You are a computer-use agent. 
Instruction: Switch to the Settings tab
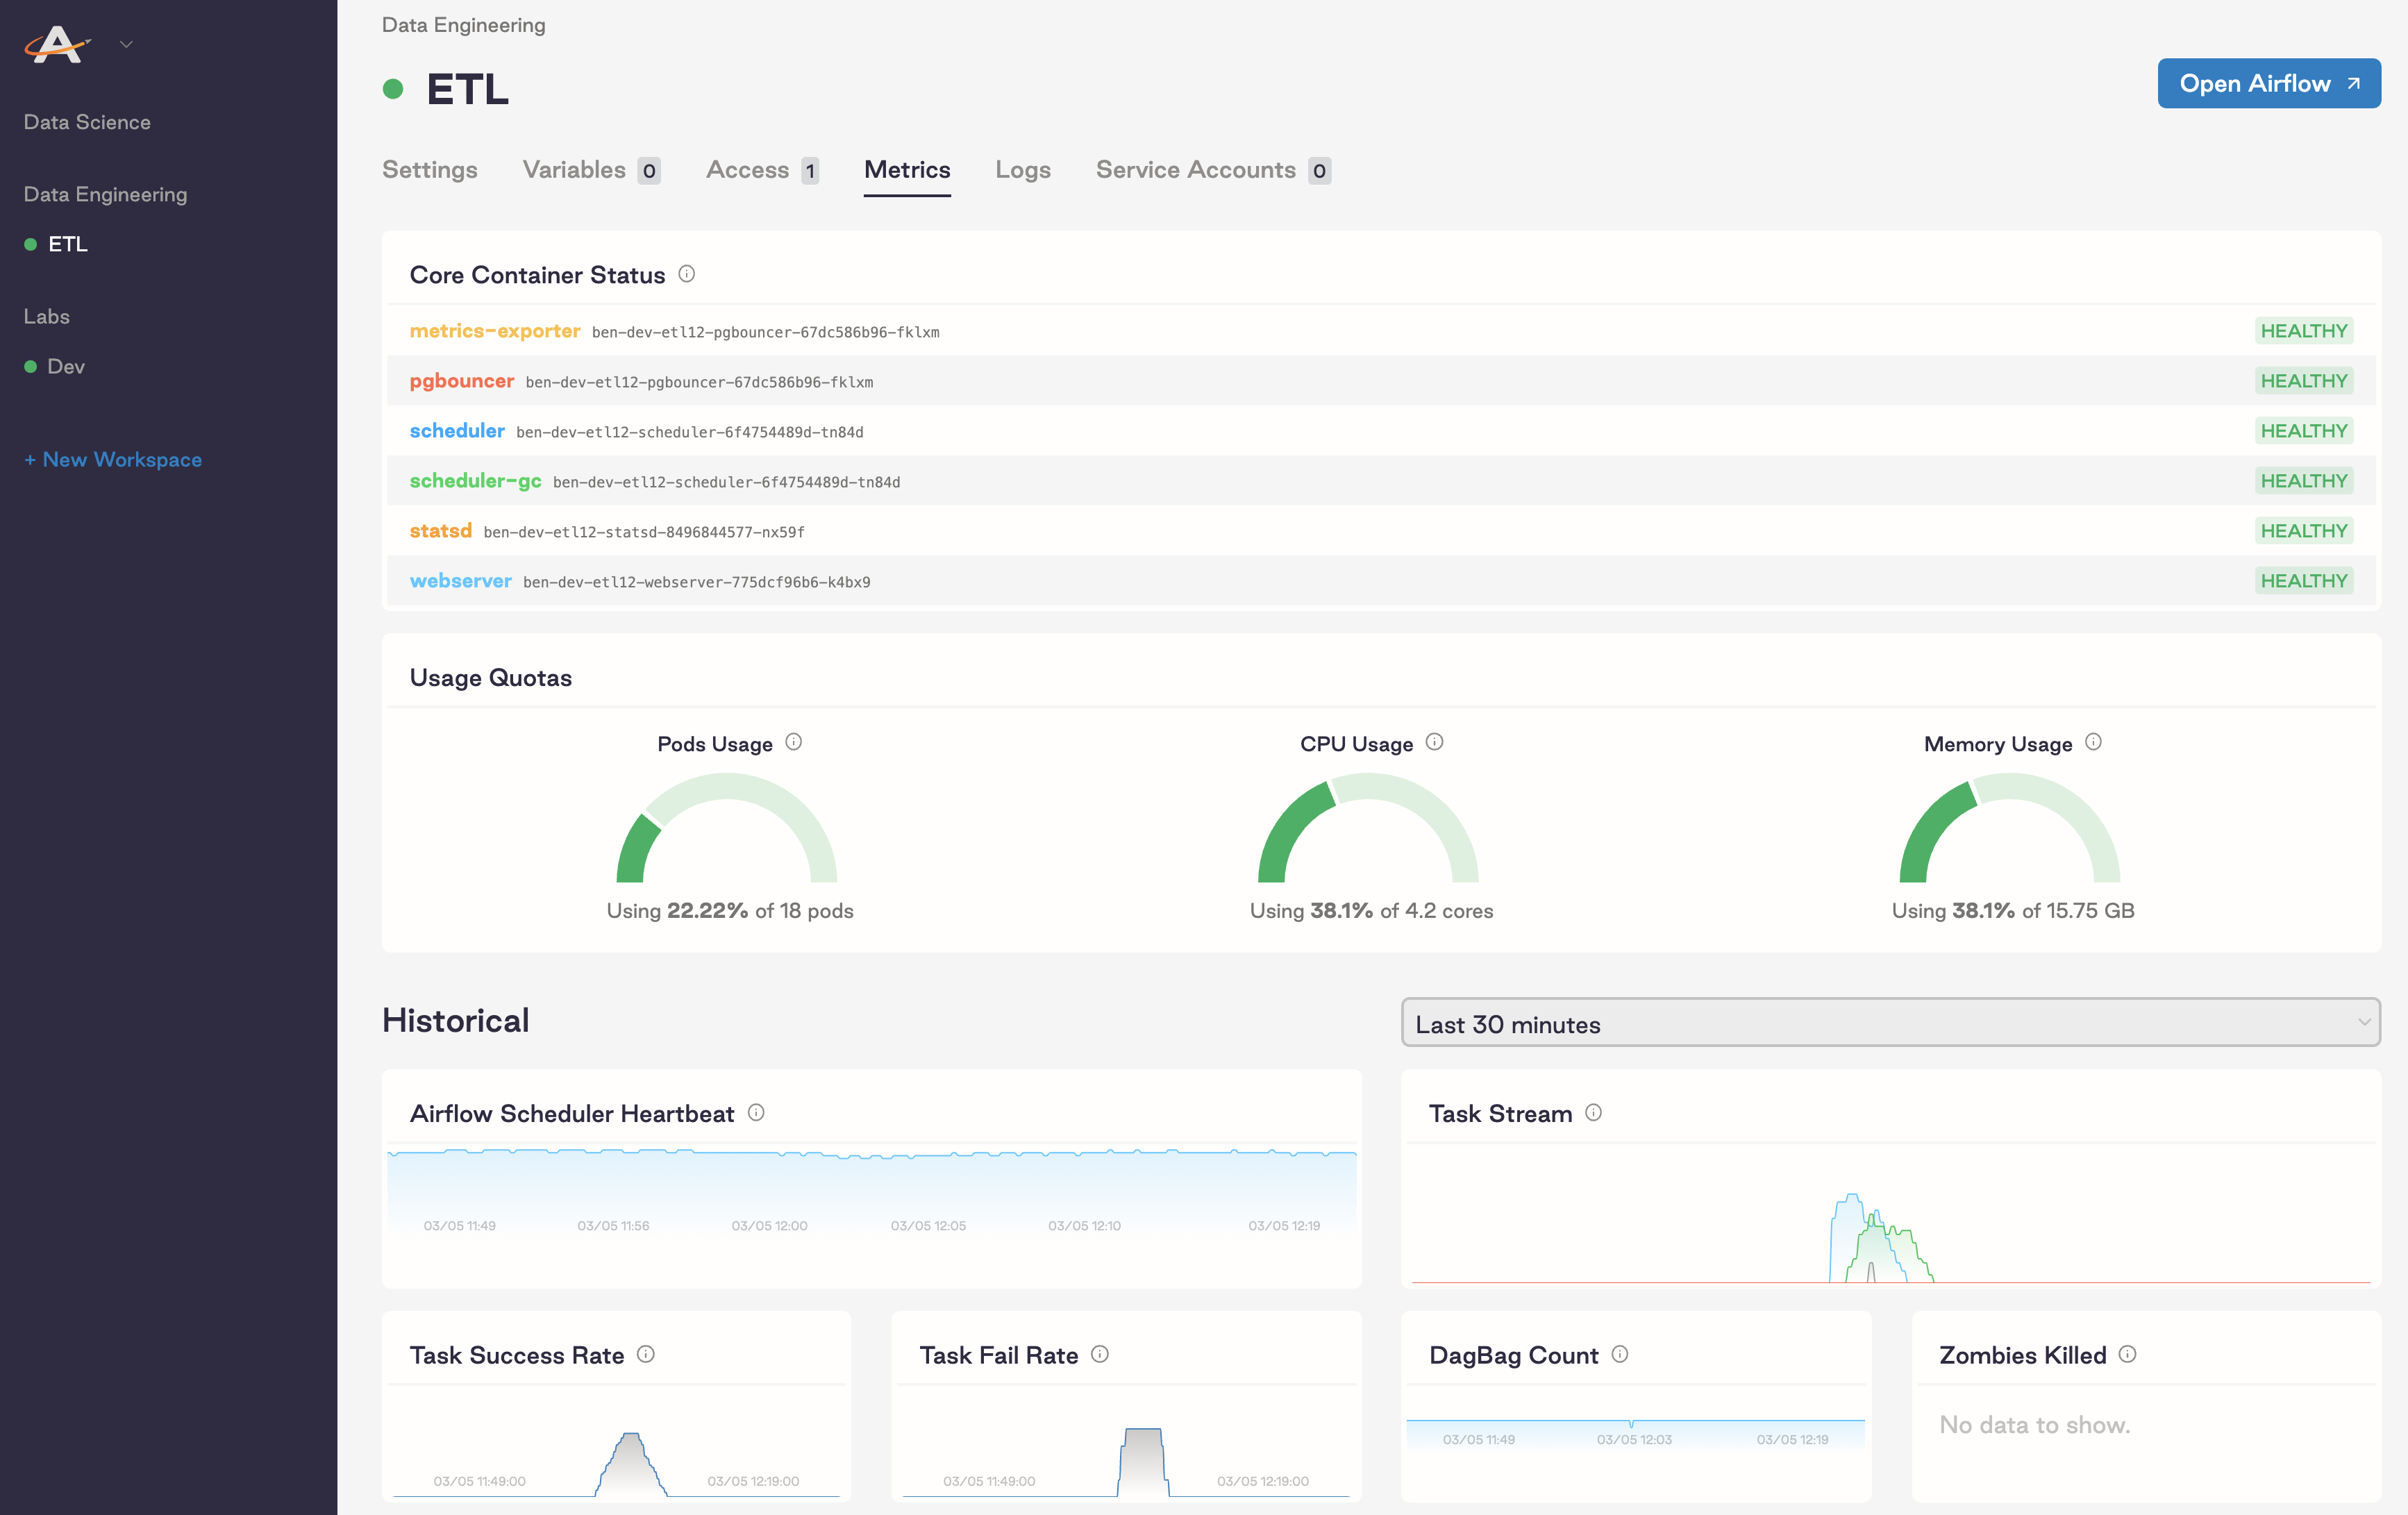[x=430, y=170]
